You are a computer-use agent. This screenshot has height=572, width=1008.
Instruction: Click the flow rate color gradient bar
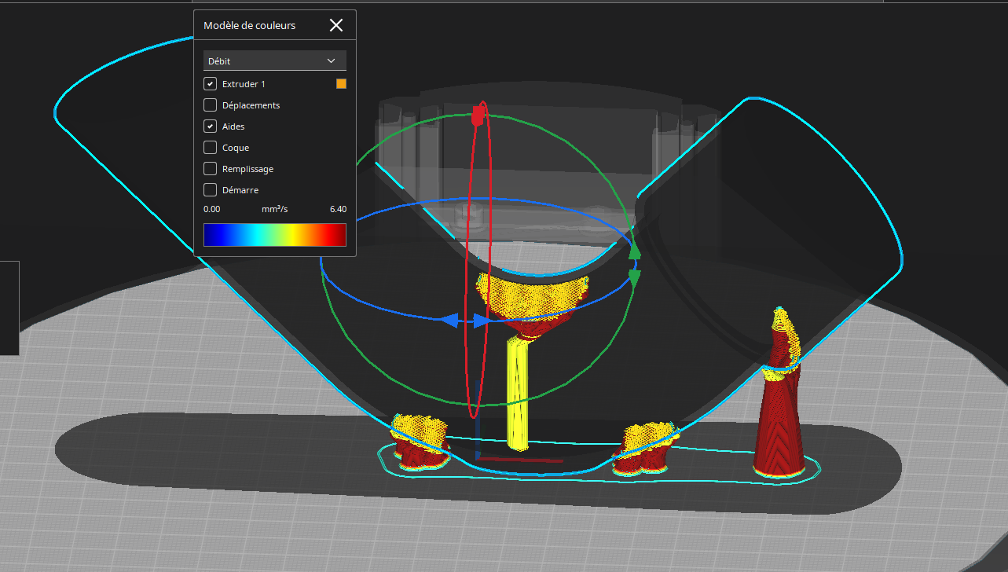(274, 235)
